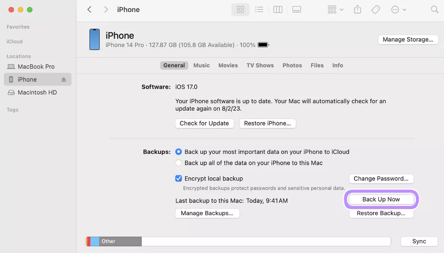Open Finder search
The image size is (444, 253).
434,9
